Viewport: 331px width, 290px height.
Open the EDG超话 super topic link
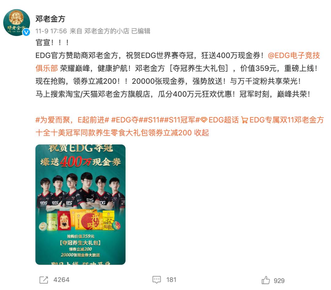(x=223, y=120)
